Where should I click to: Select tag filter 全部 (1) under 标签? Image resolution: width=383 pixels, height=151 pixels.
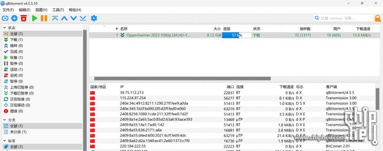(43, 147)
